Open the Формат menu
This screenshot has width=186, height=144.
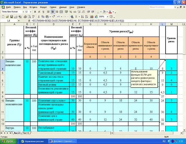[43, 7]
